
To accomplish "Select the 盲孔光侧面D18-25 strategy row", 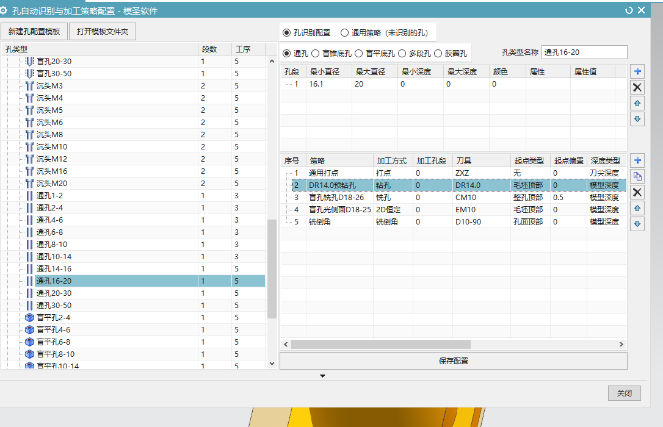I will (x=453, y=210).
